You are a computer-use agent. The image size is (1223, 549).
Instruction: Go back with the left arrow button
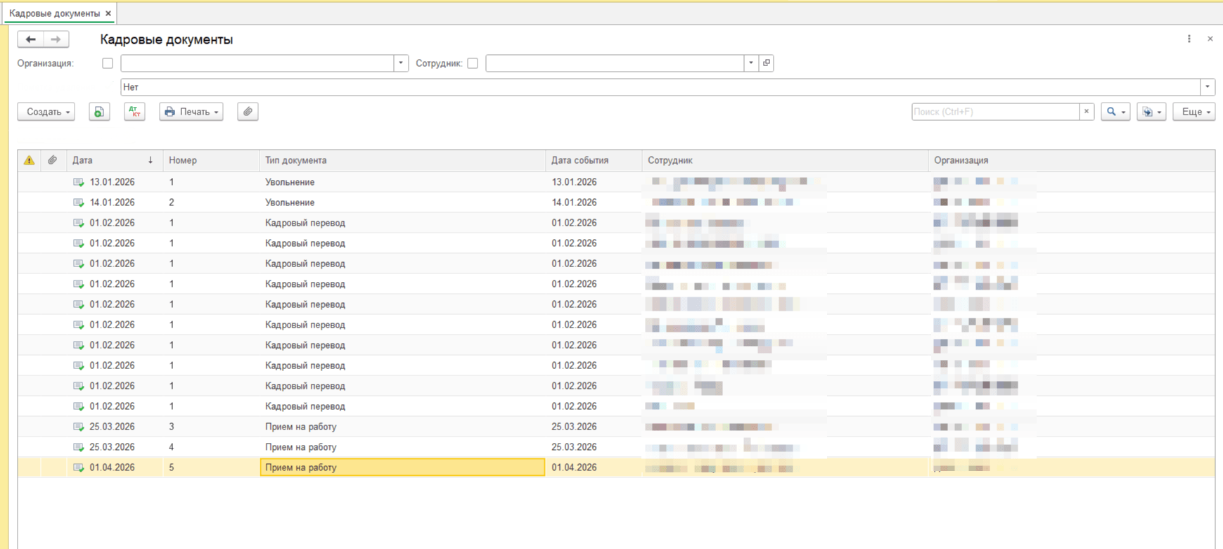click(x=30, y=39)
